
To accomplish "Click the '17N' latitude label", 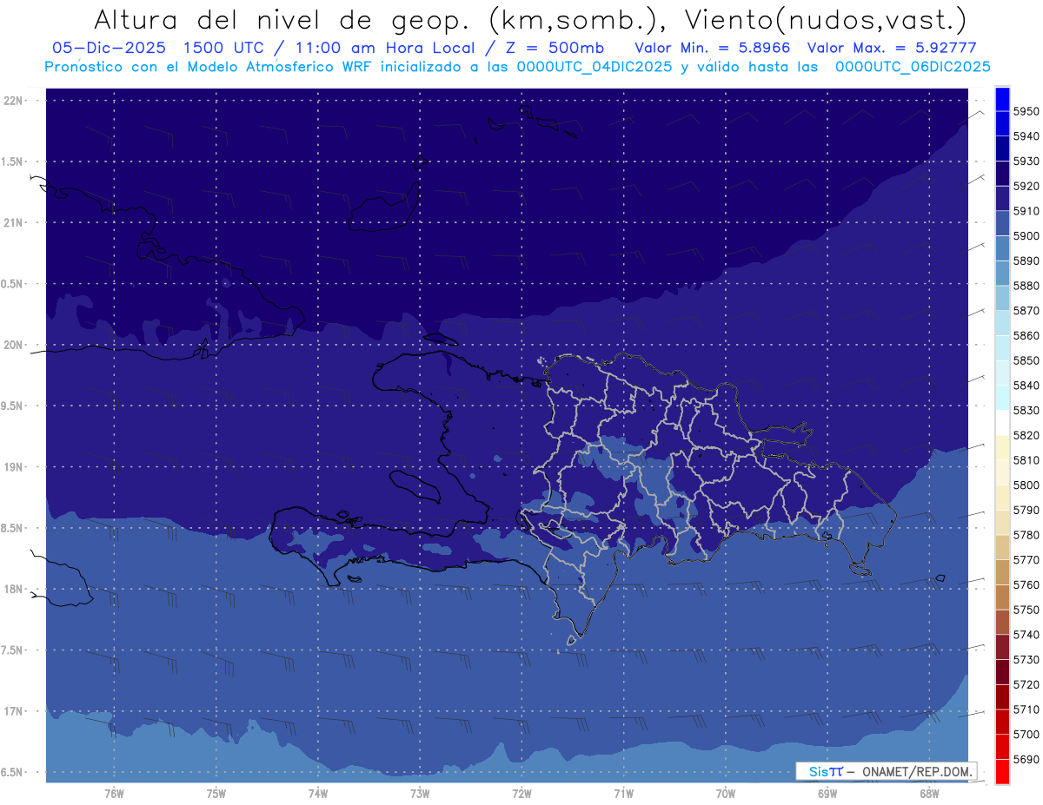I will point(13,711).
